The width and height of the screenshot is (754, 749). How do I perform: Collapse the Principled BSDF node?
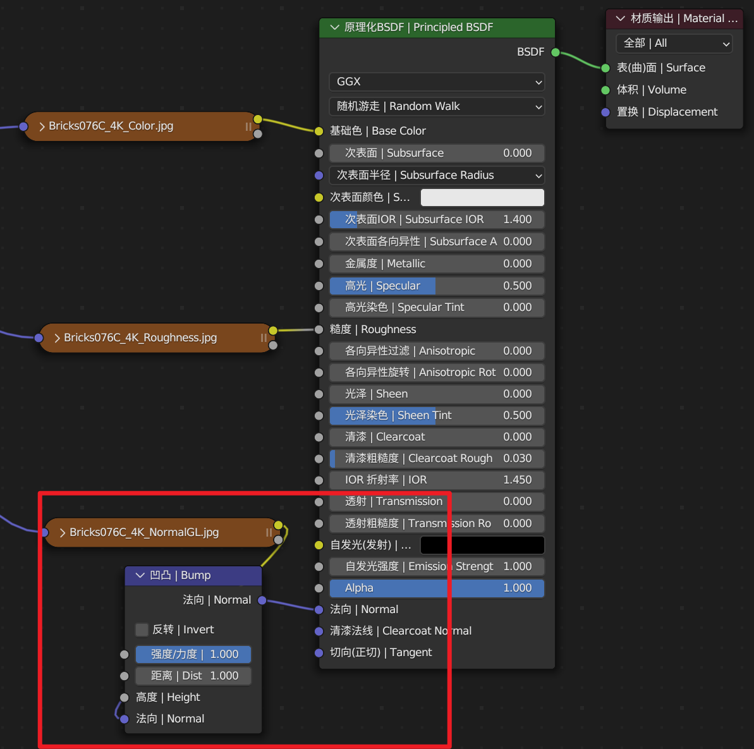pyautogui.click(x=335, y=27)
